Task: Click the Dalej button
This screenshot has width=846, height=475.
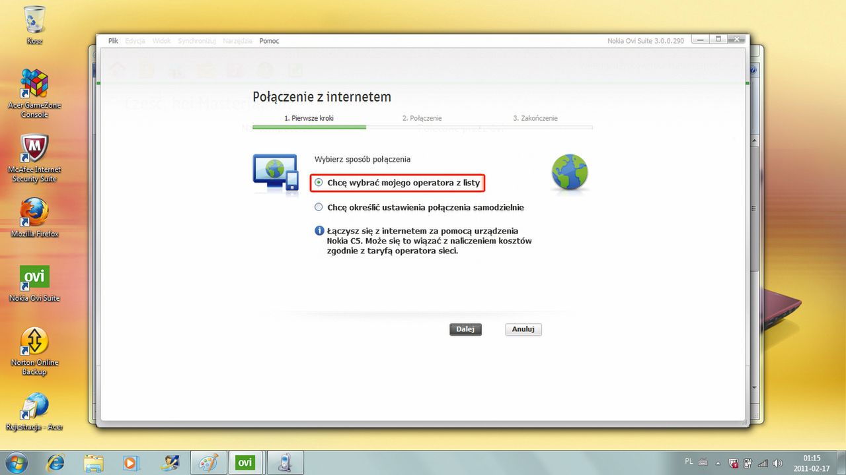Action: 465,329
